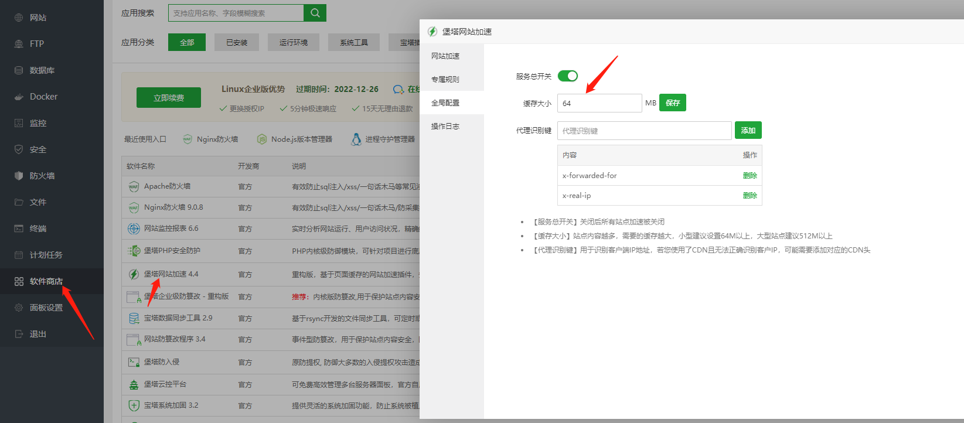Click the 监控 monitor icon

tap(19, 123)
